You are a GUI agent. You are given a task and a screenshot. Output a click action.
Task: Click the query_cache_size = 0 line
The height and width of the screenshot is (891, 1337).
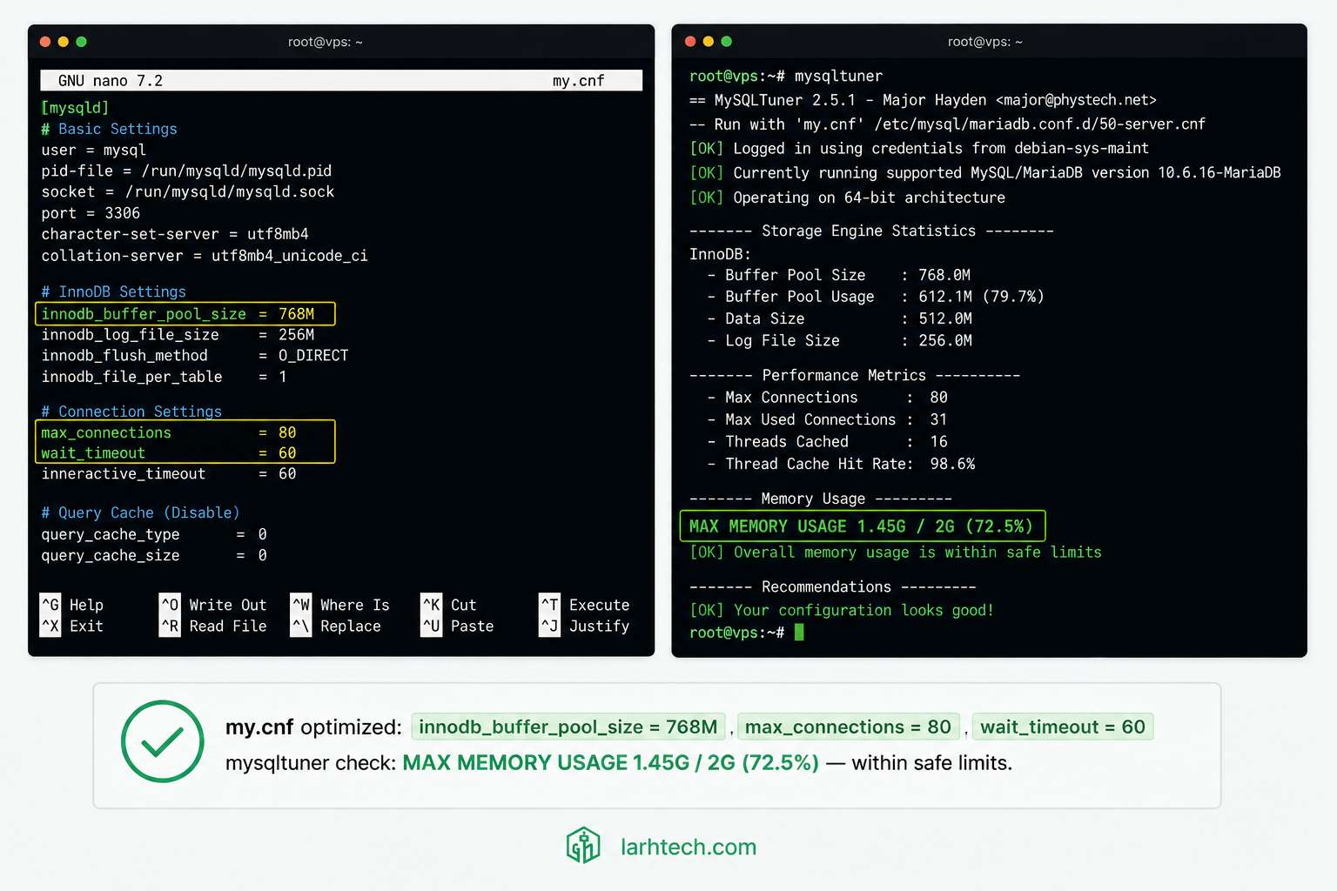154,555
